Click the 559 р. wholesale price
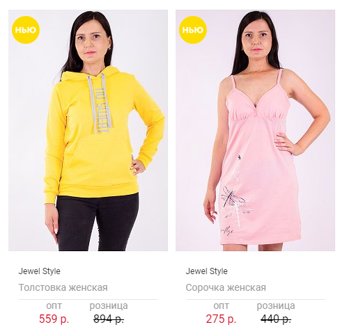This screenshot has height=327, width=340. tap(54, 319)
